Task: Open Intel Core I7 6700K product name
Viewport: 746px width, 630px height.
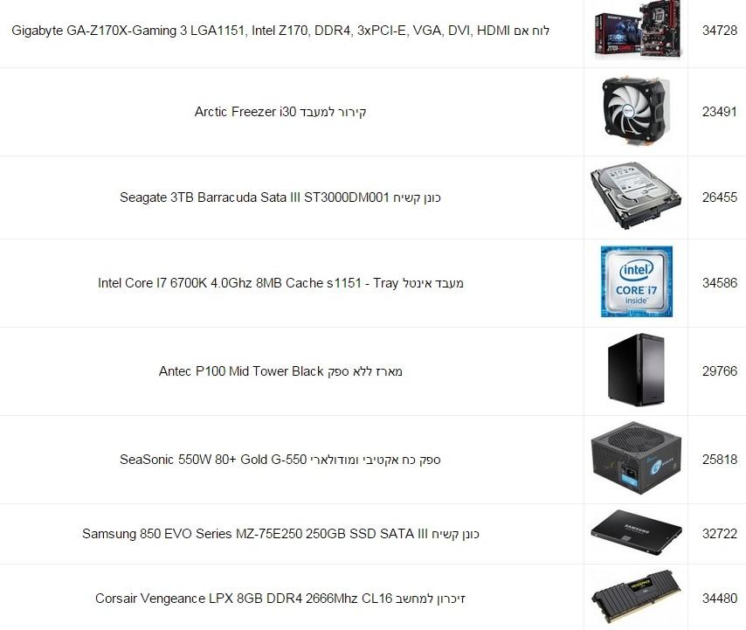Action: pos(280,282)
